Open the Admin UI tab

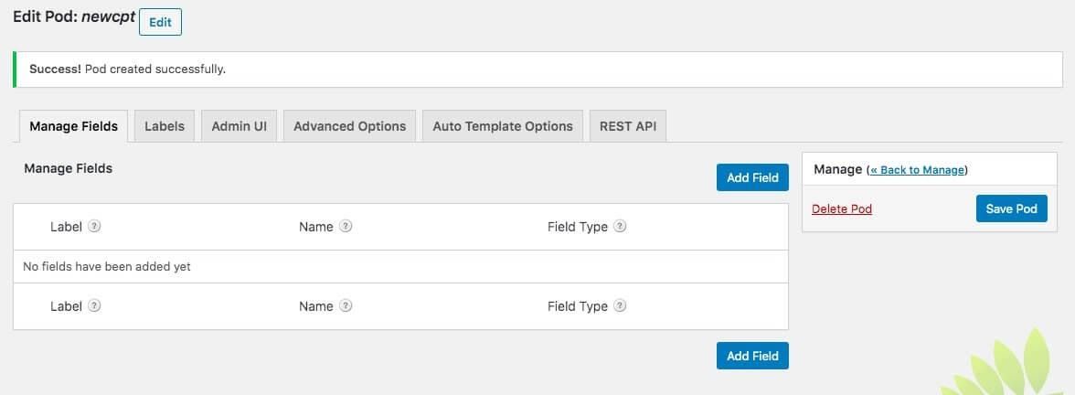tap(239, 126)
